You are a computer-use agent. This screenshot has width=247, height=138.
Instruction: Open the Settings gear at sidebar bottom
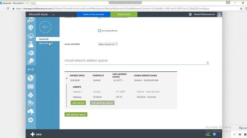pyautogui.click(x=31, y=120)
